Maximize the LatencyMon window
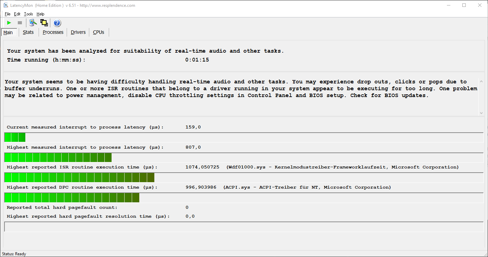This screenshot has width=488, height=257. pos(464,5)
